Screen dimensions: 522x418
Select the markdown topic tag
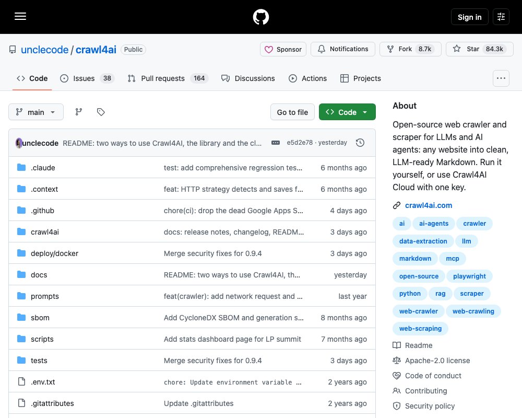click(x=415, y=258)
